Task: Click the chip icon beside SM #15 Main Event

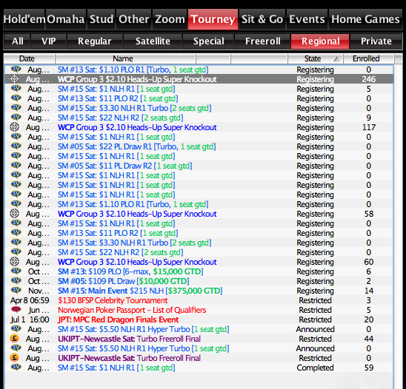Action: click(x=16, y=290)
